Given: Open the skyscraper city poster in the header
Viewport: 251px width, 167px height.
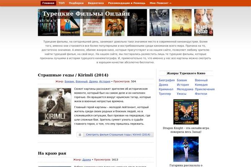Looking at the screenshot, I should 159,23.
